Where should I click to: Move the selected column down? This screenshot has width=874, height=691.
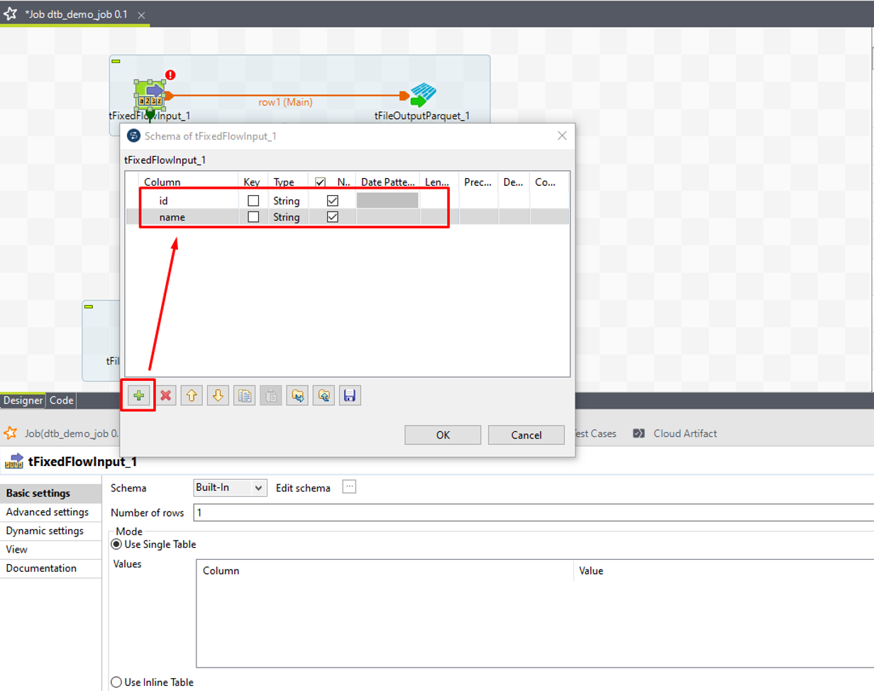pyautogui.click(x=218, y=396)
